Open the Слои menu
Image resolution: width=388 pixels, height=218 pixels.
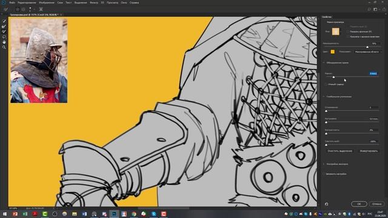point(60,2)
